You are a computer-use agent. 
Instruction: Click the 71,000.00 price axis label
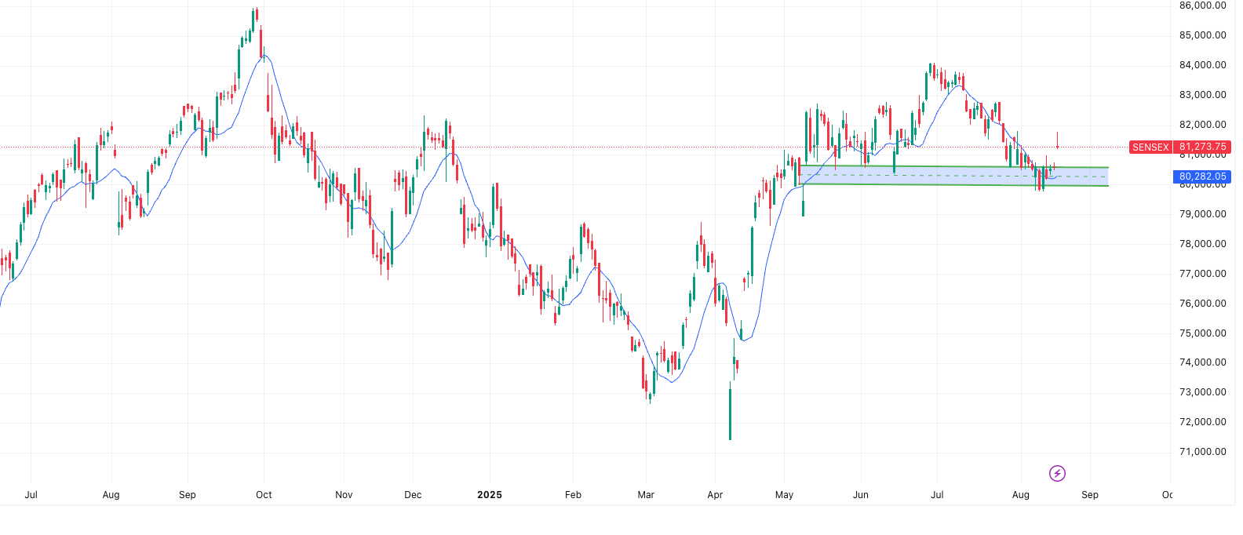tap(1202, 452)
